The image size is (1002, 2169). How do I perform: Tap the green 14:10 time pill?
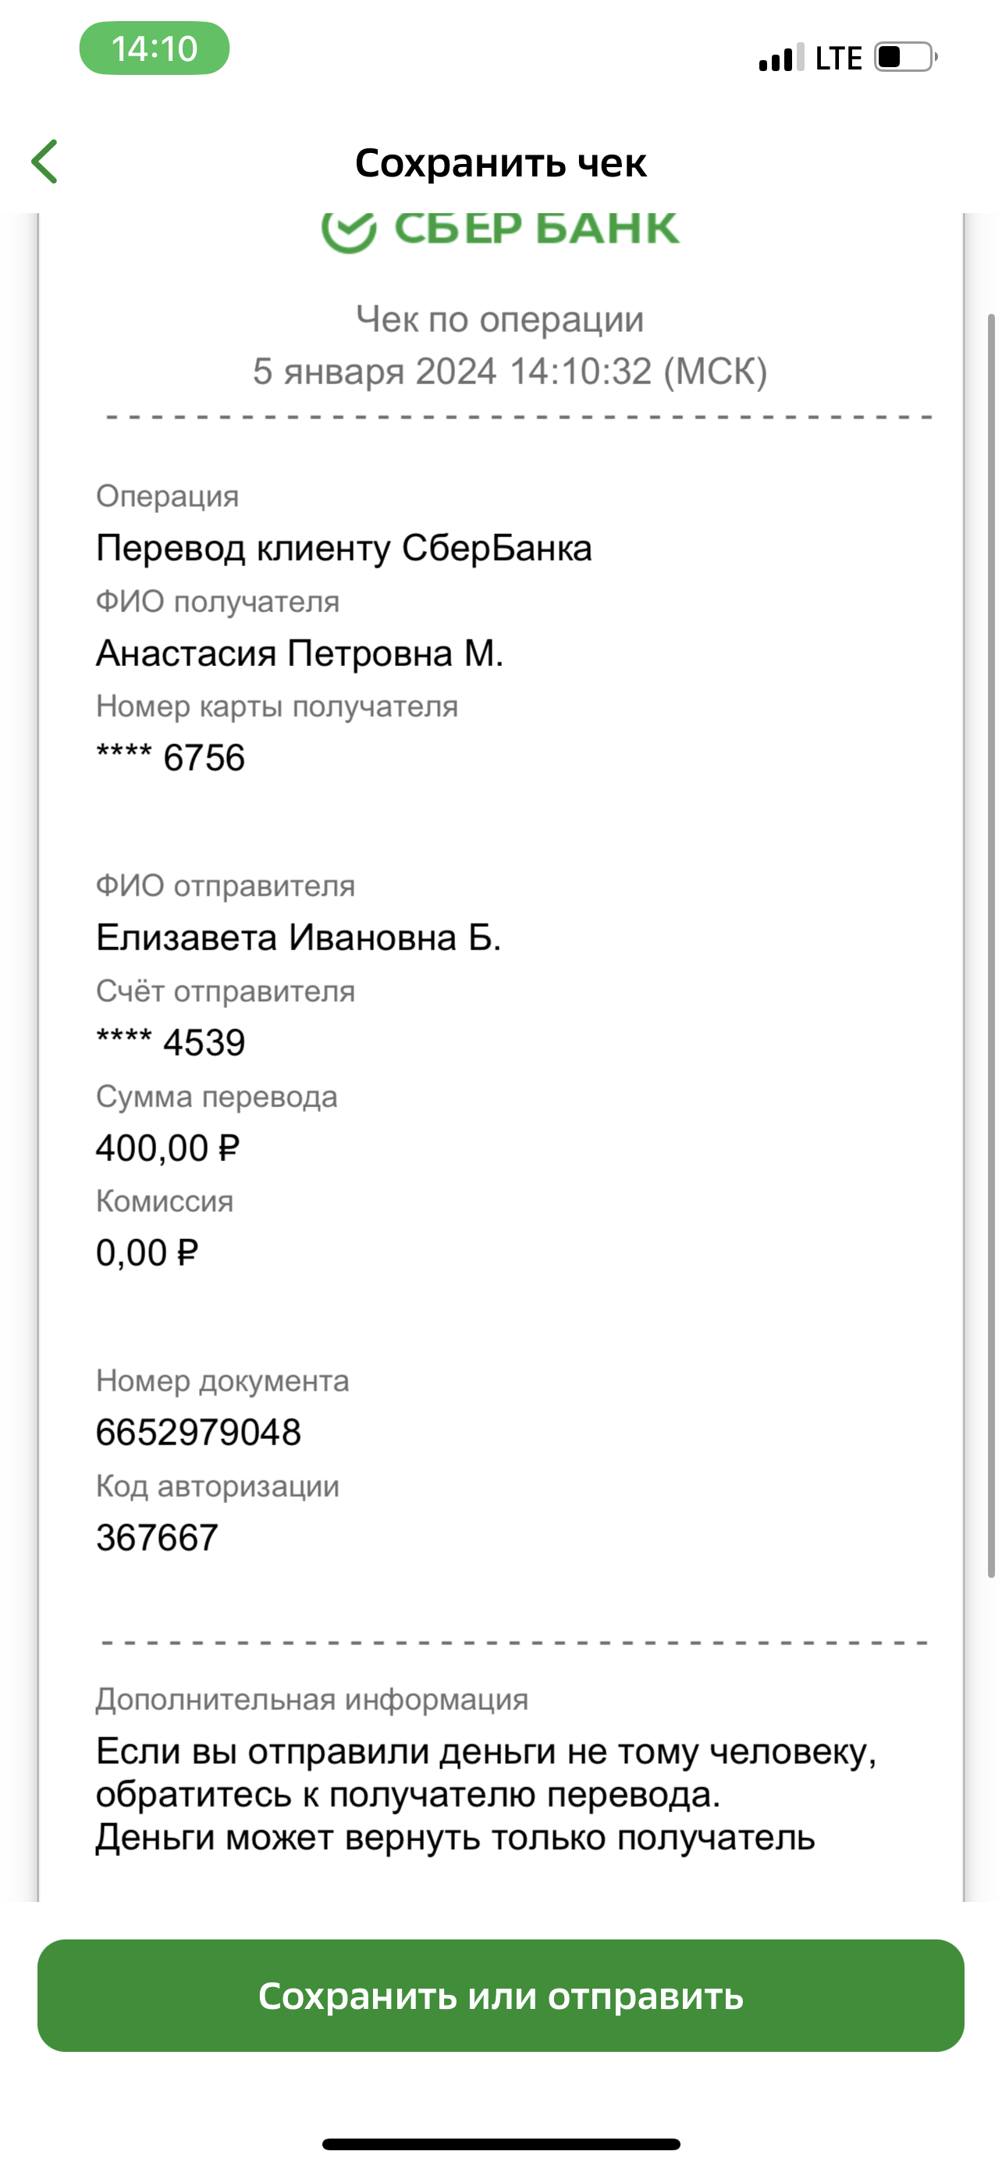pyautogui.click(x=155, y=49)
